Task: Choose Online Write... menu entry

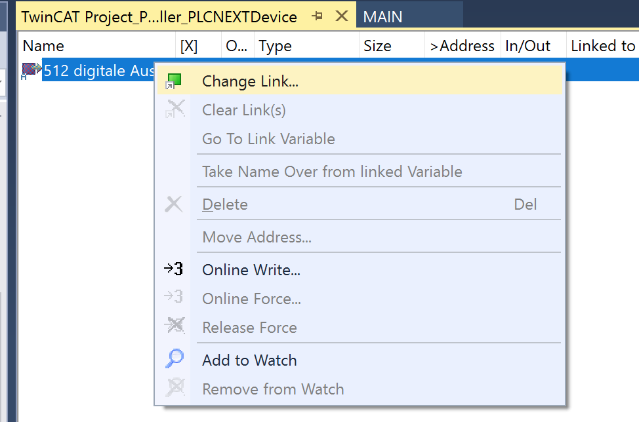Action: coord(360,270)
